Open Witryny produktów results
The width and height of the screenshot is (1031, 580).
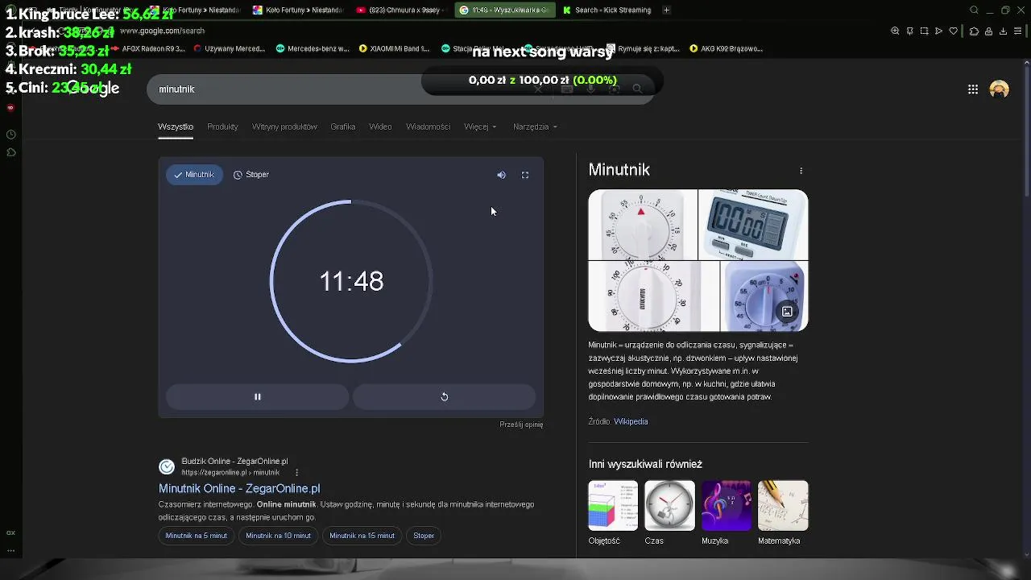point(284,126)
